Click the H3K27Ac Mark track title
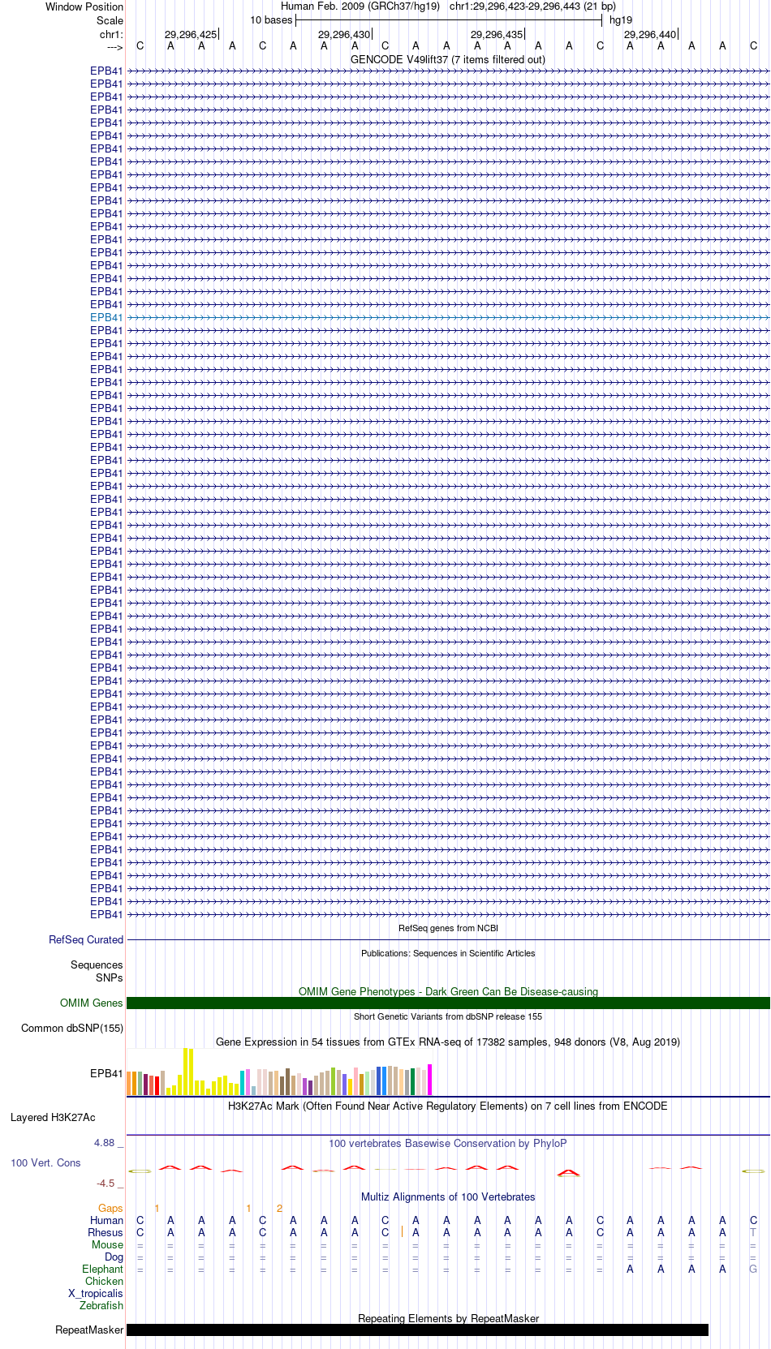771x1349 pixels. (x=448, y=1106)
